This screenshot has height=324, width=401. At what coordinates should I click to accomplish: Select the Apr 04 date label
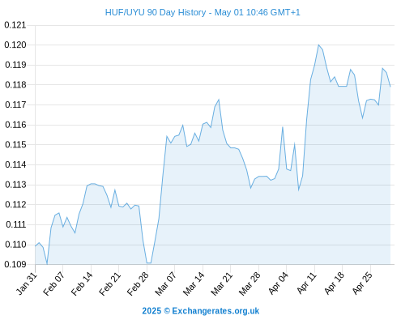click(278, 283)
